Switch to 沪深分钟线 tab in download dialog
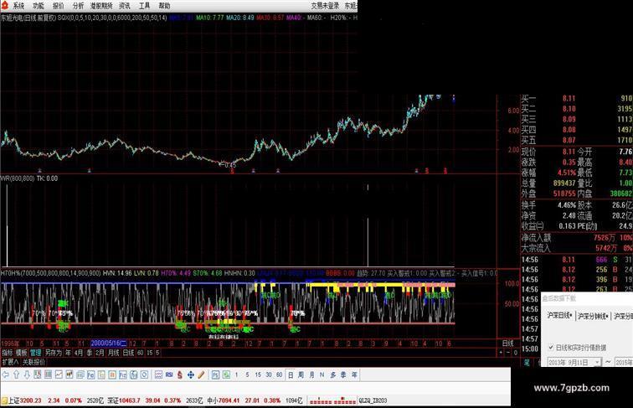This screenshot has height=408, width=633. click(593, 316)
